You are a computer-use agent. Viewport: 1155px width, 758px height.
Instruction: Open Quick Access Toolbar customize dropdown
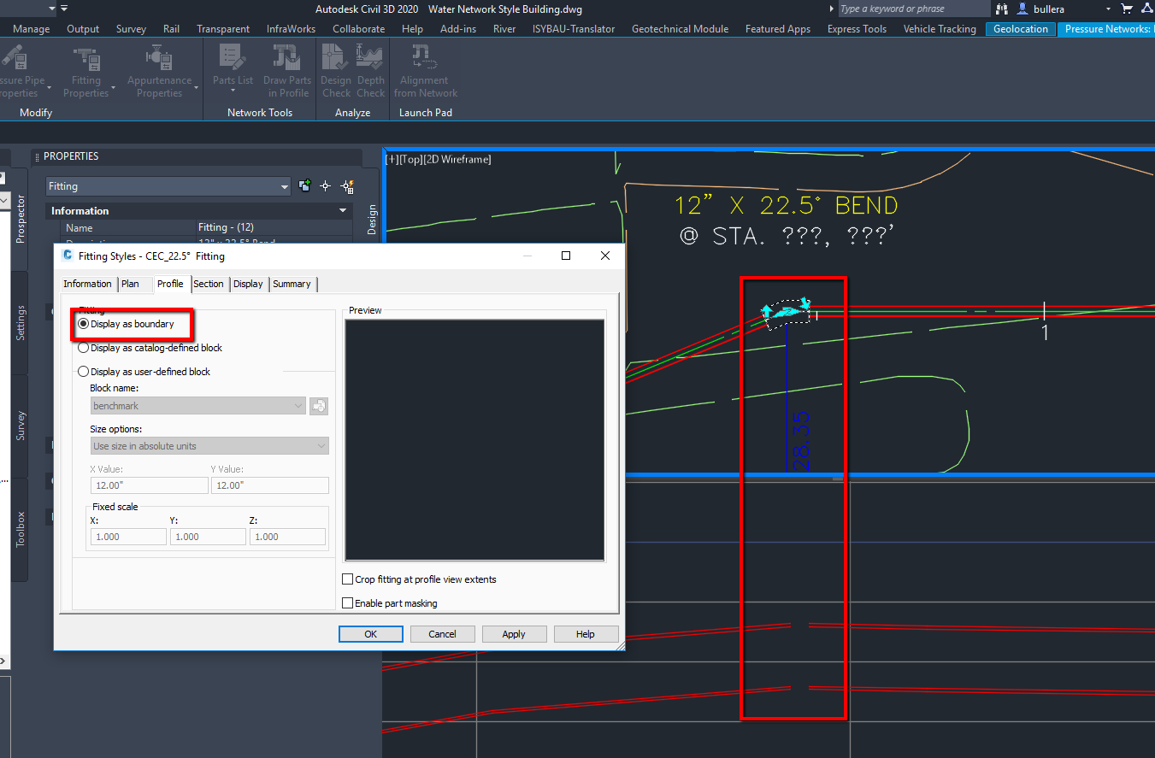pyautogui.click(x=64, y=9)
